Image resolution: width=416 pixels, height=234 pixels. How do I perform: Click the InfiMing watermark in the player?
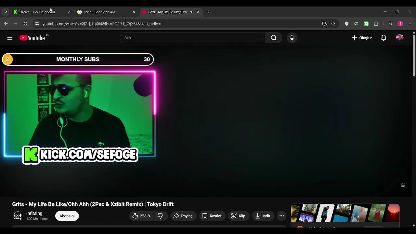[x=403, y=185]
